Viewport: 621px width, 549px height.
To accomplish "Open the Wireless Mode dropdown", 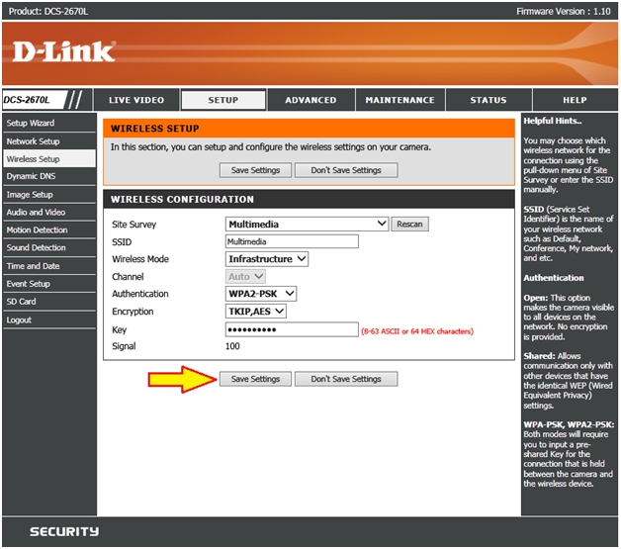I will [x=267, y=259].
